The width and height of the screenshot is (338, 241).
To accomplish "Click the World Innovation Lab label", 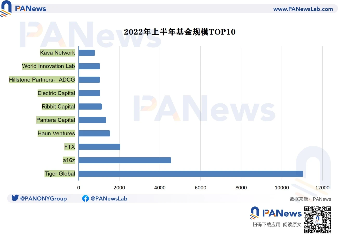I will click(48, 66).
